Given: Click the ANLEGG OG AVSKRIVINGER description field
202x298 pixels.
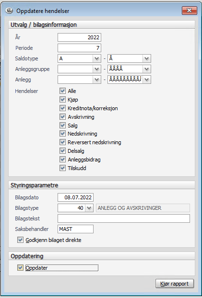Looking at the screenshot, I should [x=143, y=208].
